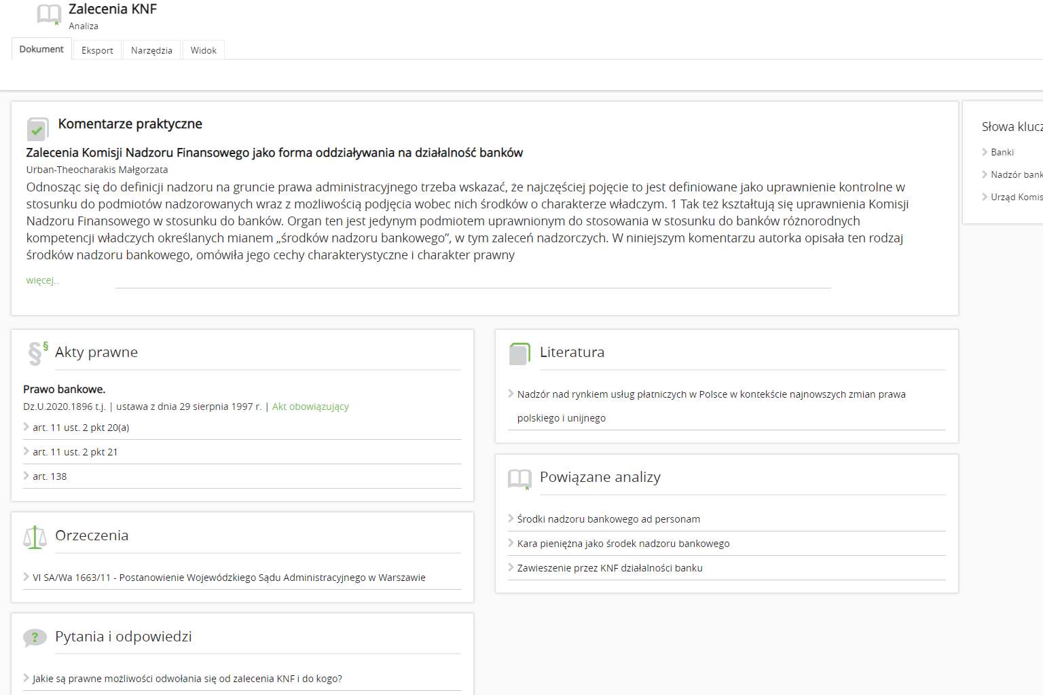Click the chevron arrow before art. 138
The width and height of the screenshot is (1043, 695).
tap(26, 476)
